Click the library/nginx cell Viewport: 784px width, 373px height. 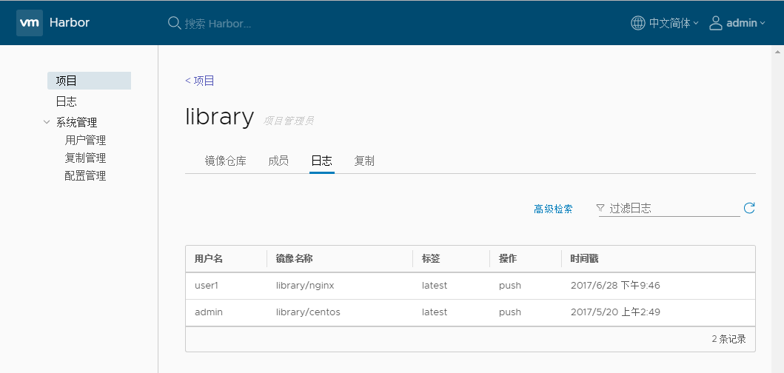(x=305, y=286)
